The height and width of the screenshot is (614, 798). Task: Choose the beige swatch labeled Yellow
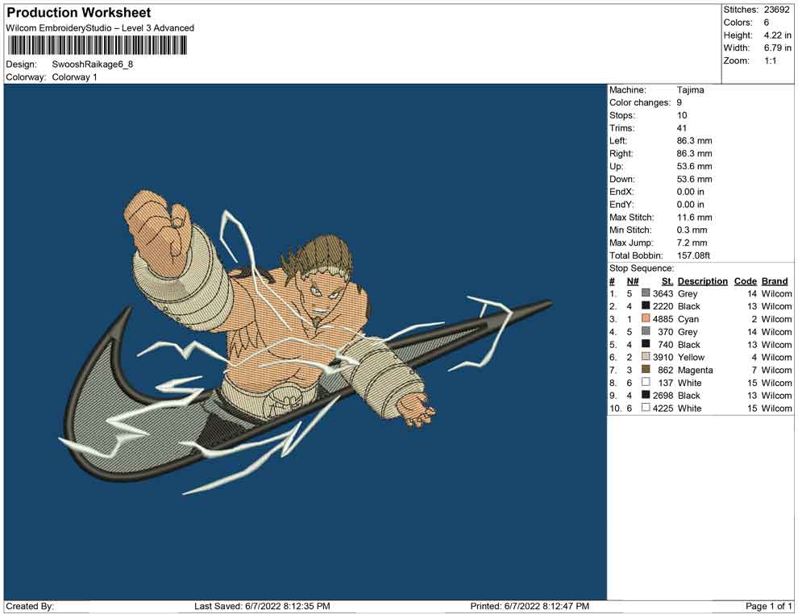(646, 357)
